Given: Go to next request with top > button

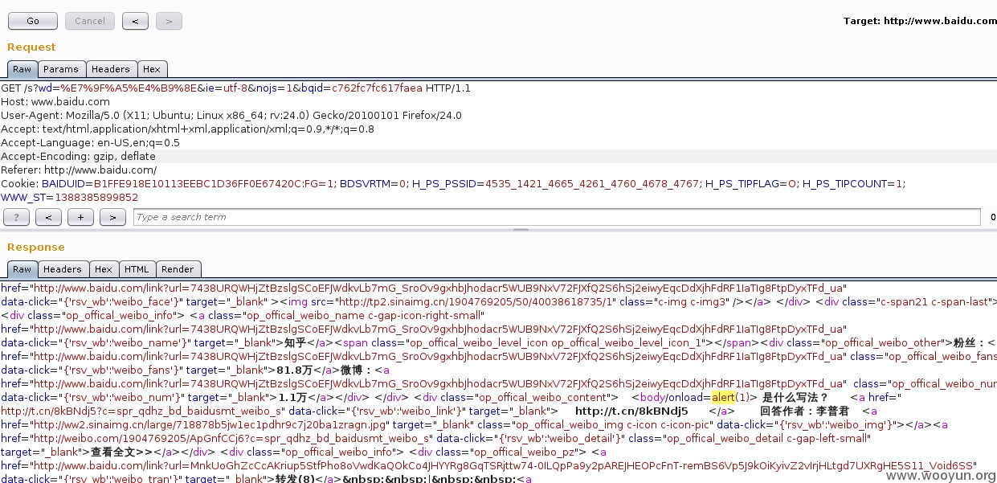Looking at the screenshot, I should click(x=169, y=21).
